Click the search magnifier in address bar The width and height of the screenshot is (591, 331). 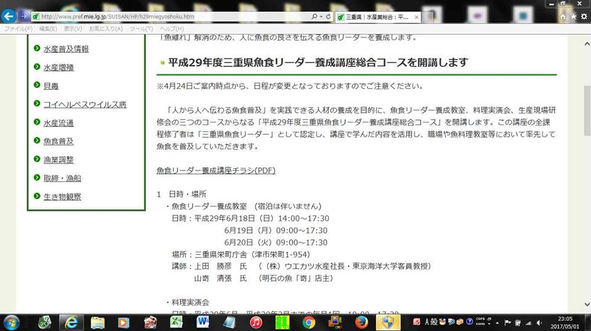click(x=314, y=17)
